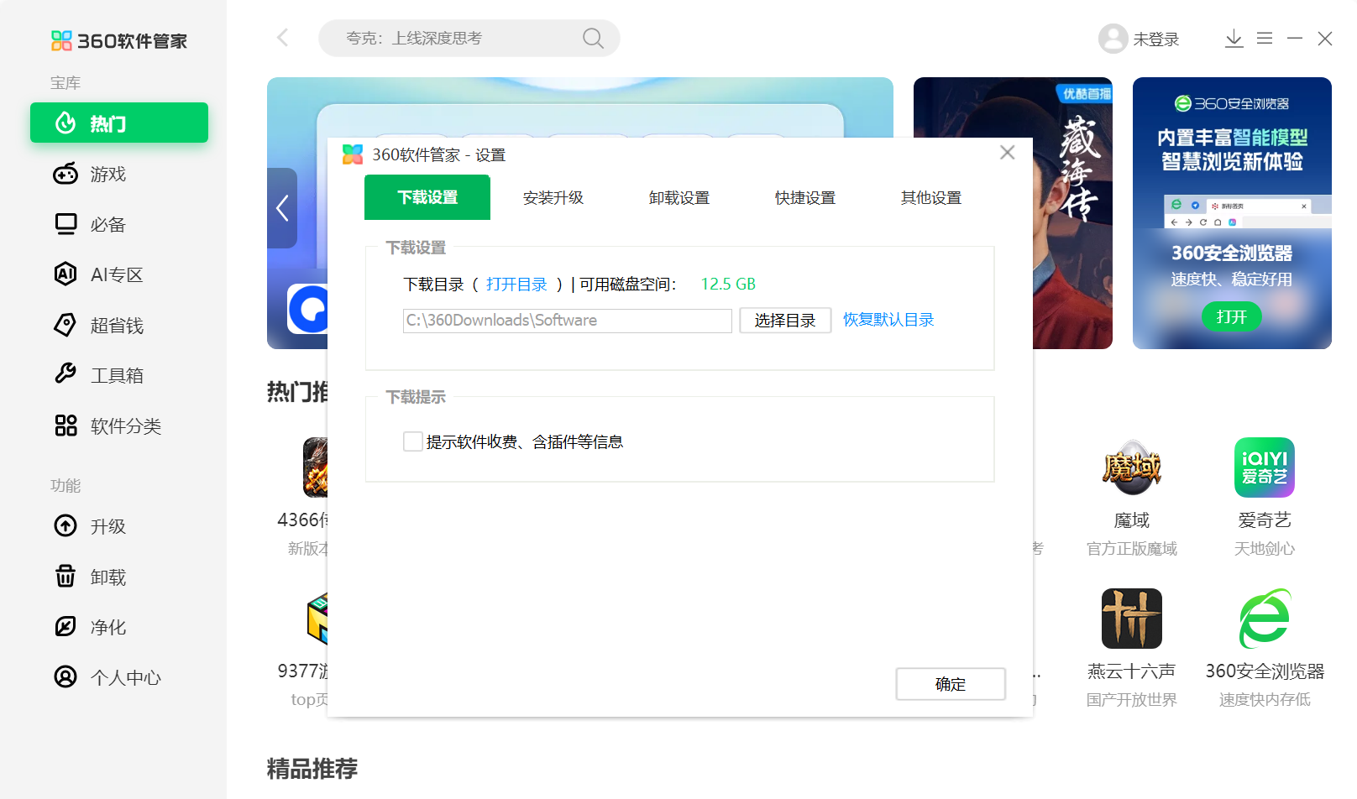Open 软件分类 grid icon

tap(65, 426)
